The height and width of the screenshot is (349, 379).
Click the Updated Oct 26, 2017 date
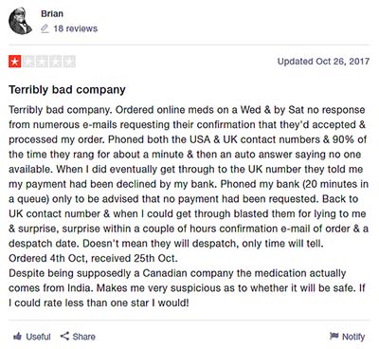(x=323, y=61)
